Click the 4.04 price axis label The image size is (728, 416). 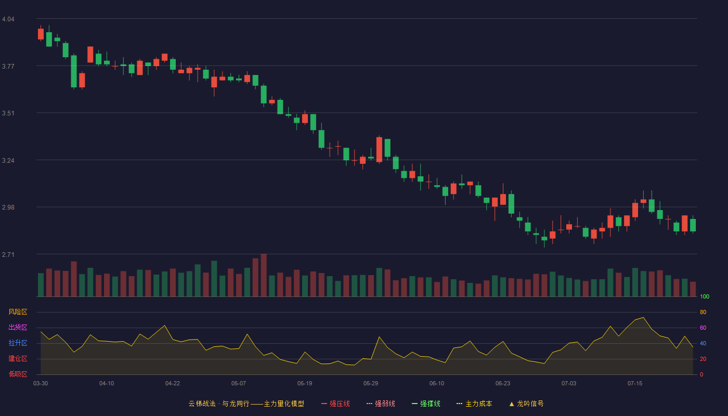click(8, 19)
